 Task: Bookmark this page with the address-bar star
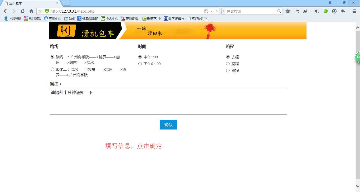(x=40, y=11)
